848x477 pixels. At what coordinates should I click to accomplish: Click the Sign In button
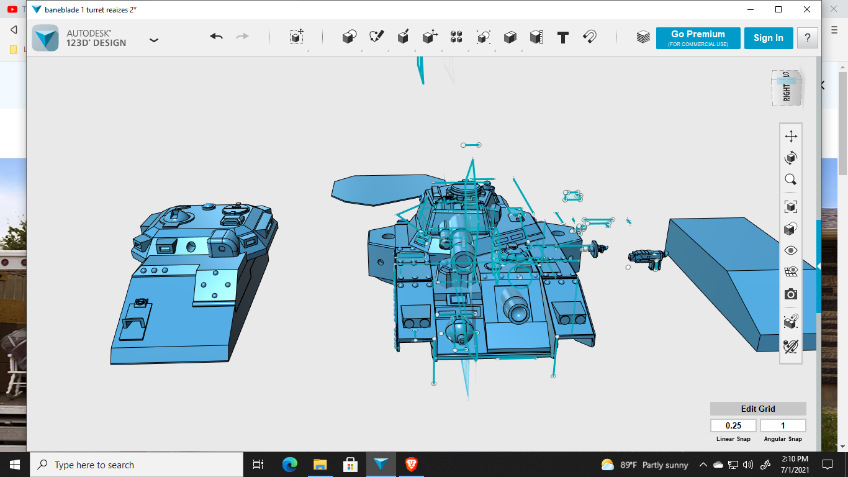tap(769, 38)
